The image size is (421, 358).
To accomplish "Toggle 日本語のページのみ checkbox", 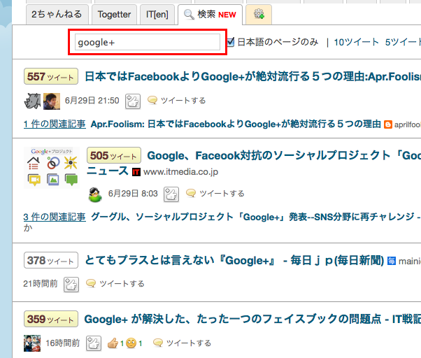I will [231, 42].
